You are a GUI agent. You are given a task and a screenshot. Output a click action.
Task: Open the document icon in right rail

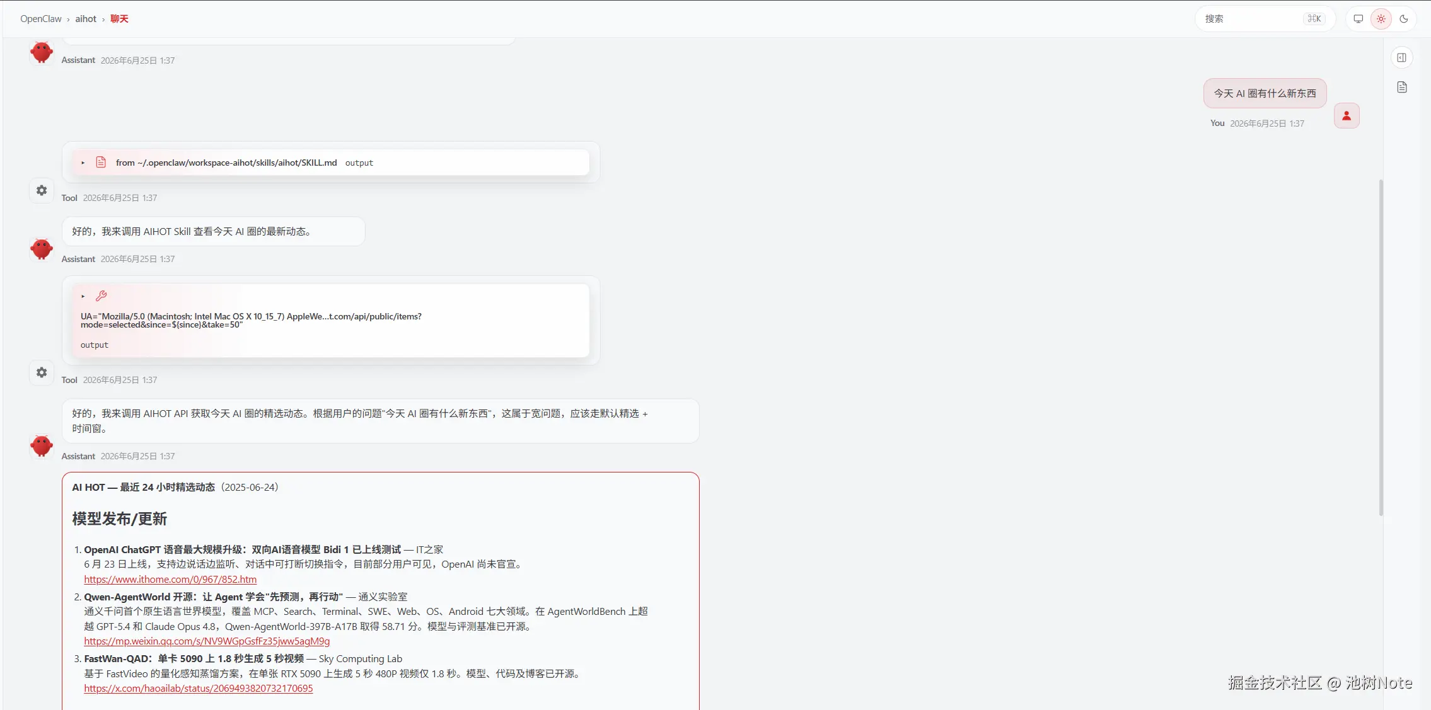(x=1402, y=87)
